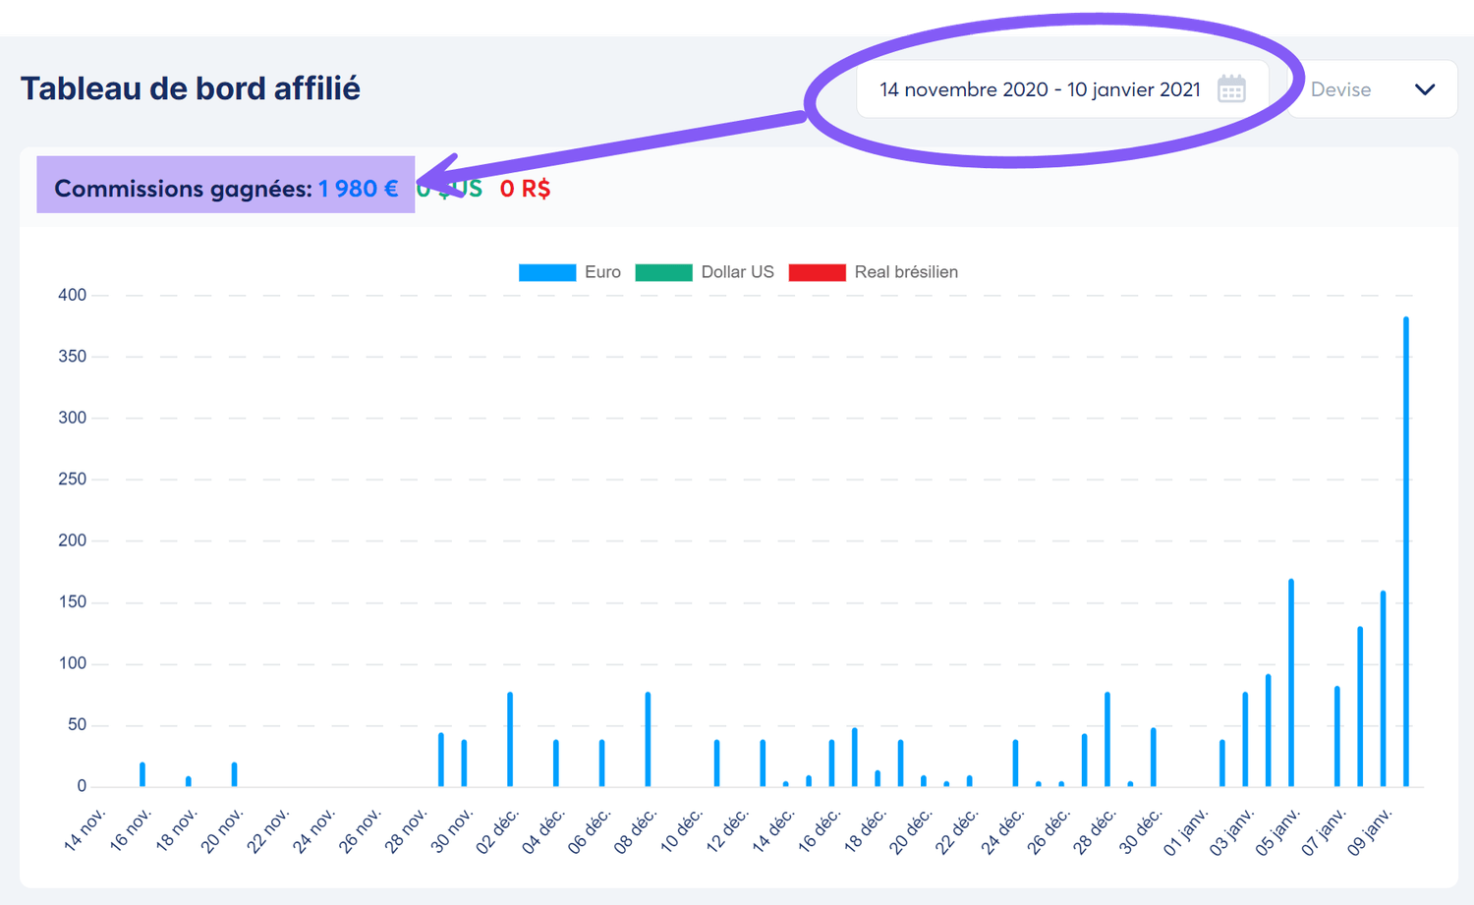
Task: Click the 400 y-axis value label
Action: coord(73,295)
